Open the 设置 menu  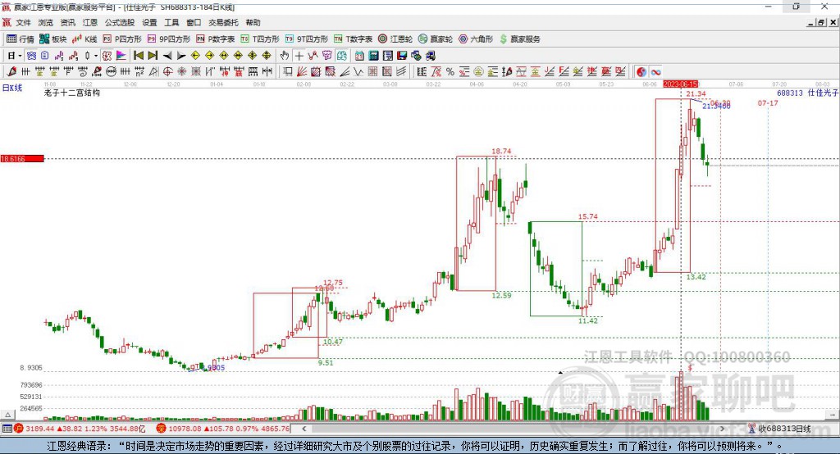point(149,22)
